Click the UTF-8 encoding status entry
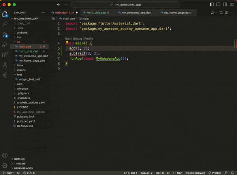 pos(160,173)
